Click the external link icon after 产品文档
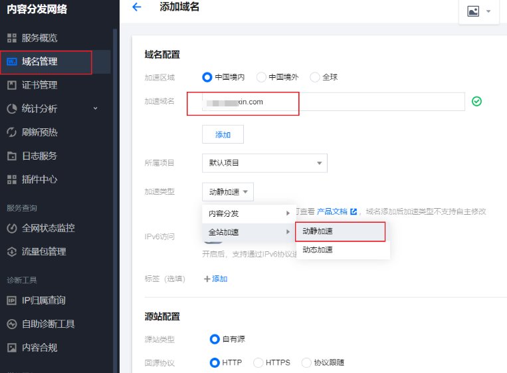507x373 pixels. 354,211
